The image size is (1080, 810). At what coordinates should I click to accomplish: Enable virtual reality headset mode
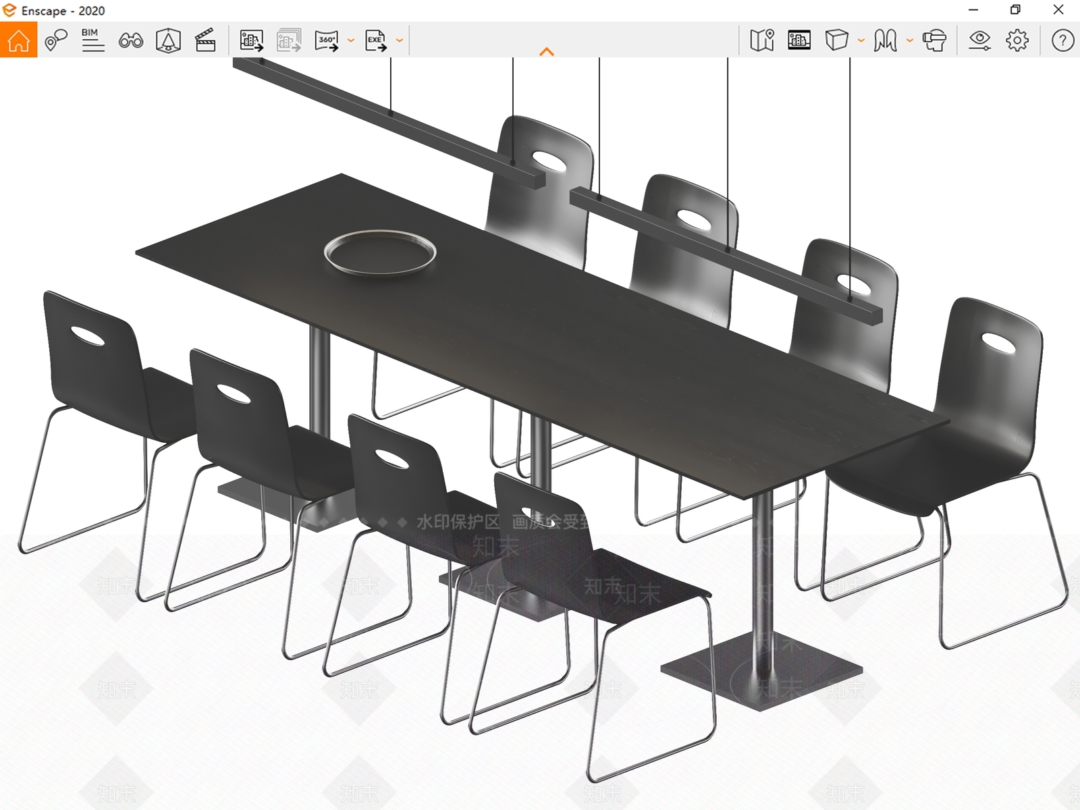[935, 40]
